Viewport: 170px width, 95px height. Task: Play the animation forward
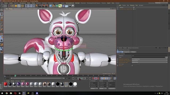tap(82, 78)
